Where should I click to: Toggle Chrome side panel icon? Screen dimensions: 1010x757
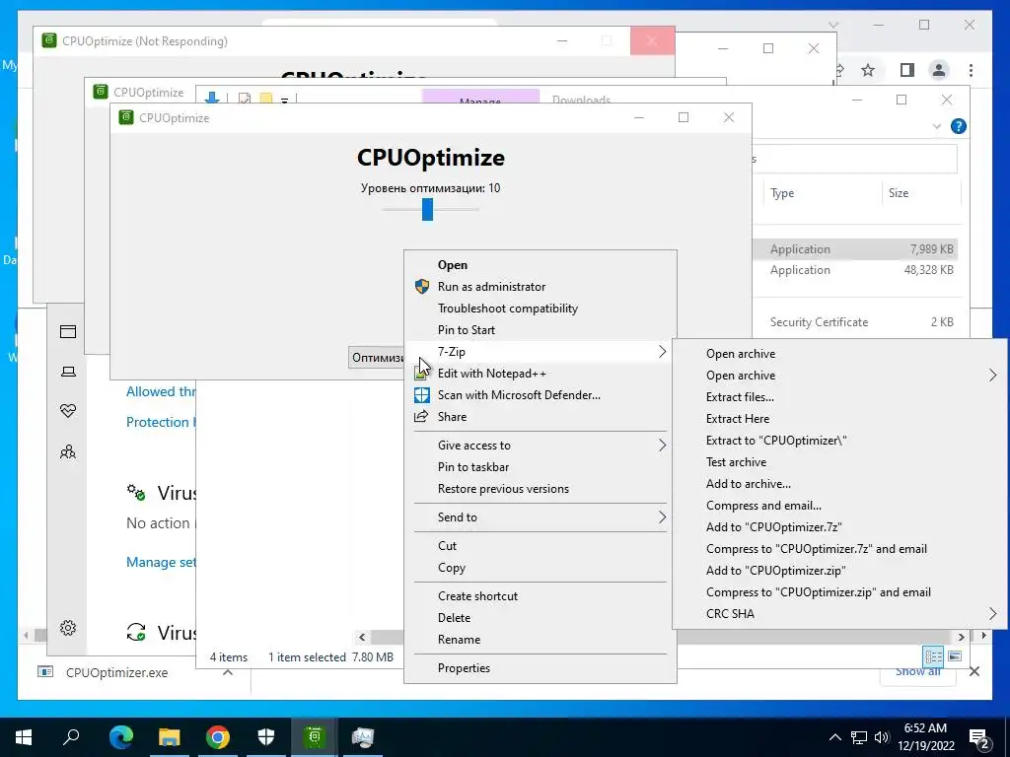[907, 70]
